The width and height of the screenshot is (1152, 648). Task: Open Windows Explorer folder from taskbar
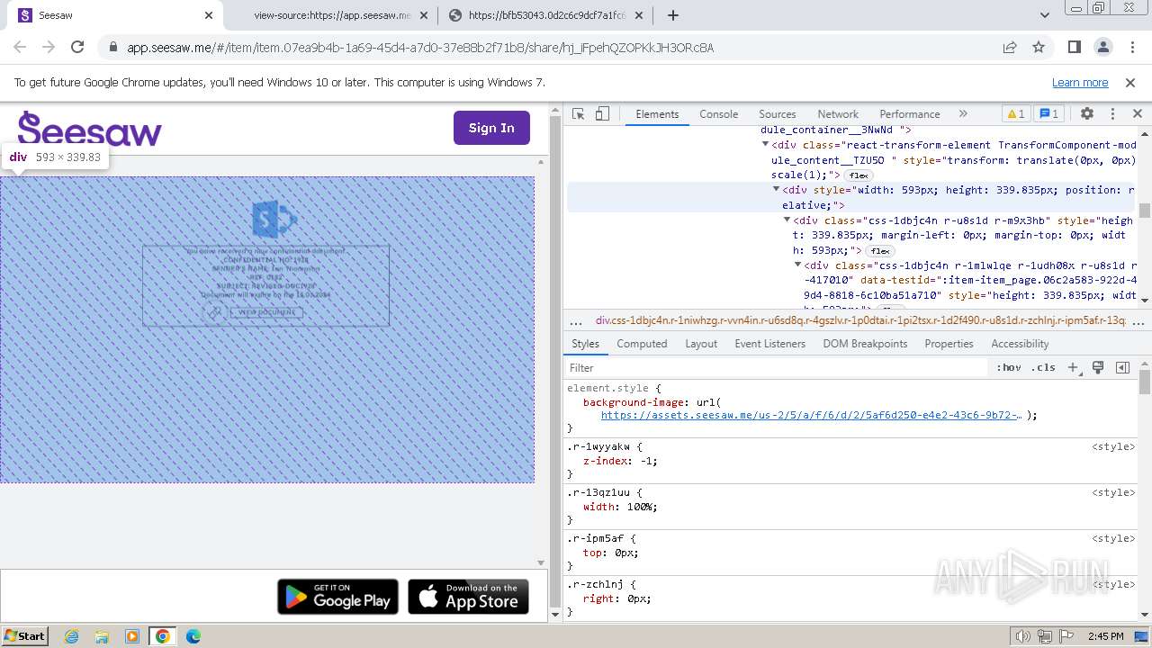[102, 636]
